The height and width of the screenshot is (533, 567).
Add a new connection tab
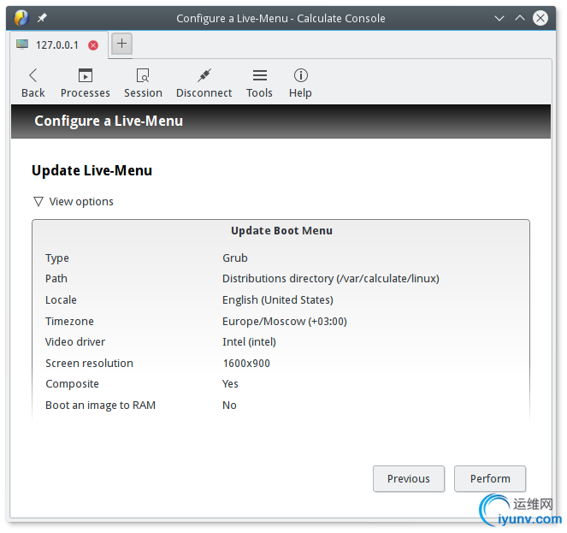121,44
